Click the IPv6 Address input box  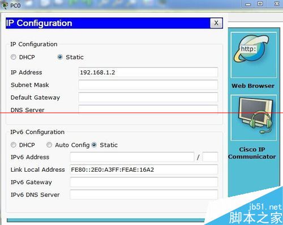(x=132, y=157)
